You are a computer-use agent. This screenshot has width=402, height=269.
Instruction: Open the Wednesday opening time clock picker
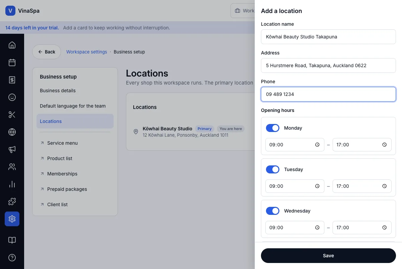click(317, 228)
